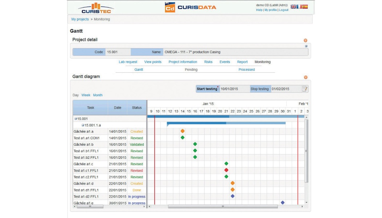382x218 pixels.
Task: Click the red diamond marker for Test a1.c1.FFL1
Action: 226,170
